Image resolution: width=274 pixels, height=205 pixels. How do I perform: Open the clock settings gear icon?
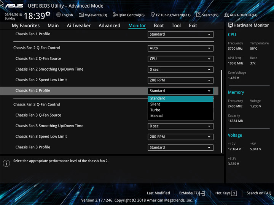[x=48, y=14]
